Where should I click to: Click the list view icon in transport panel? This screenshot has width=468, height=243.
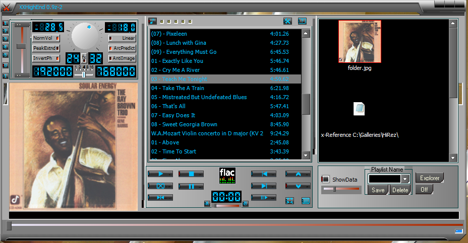(x=306, y=201)
